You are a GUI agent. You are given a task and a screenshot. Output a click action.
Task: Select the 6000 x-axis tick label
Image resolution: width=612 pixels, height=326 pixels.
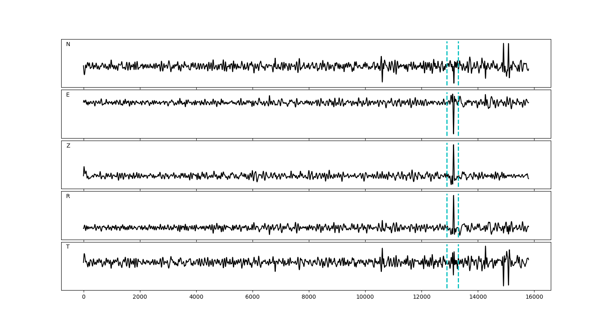253,297
